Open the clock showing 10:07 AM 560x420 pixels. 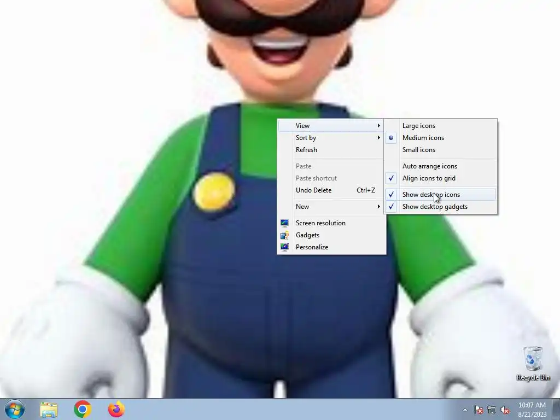pos(532,410)
